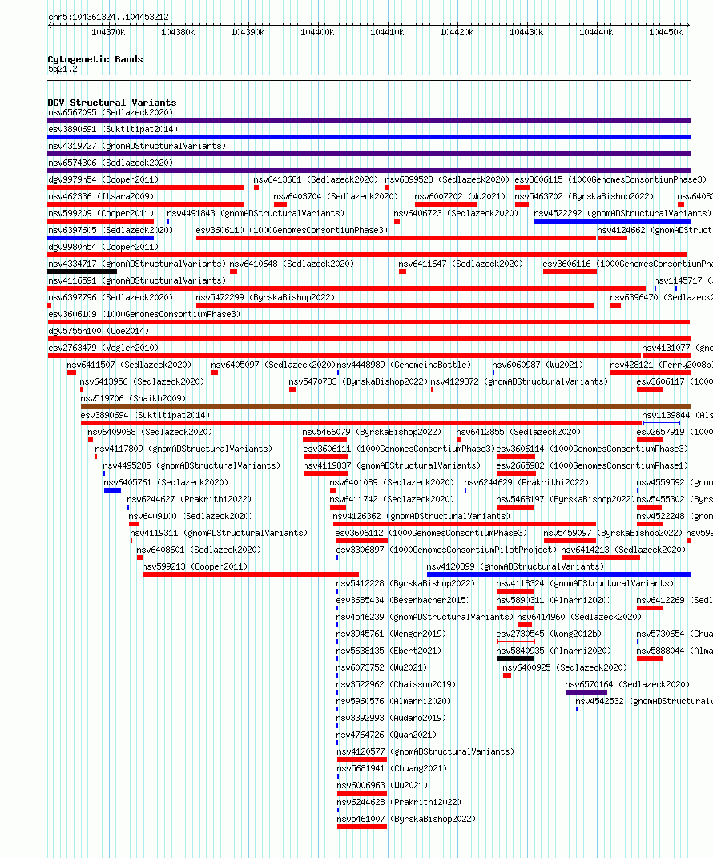Select the nsv6400925 (Sedlazeck2020) label
713x858 pixels.
point(565,667)
